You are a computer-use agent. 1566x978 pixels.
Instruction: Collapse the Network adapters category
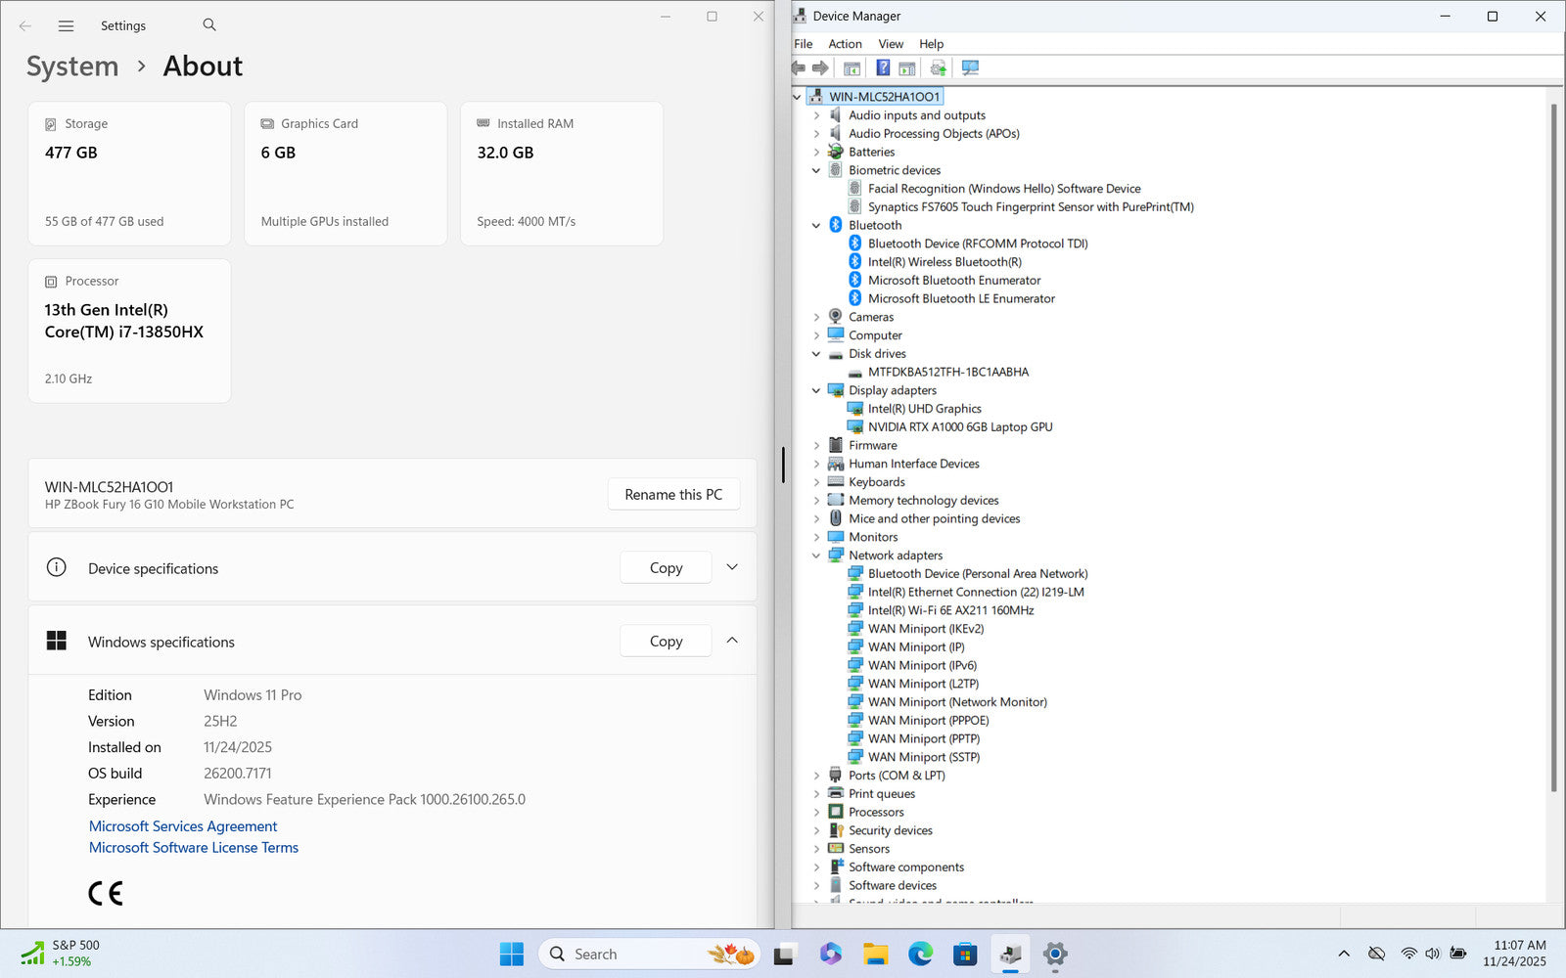[x=816, y=556]
